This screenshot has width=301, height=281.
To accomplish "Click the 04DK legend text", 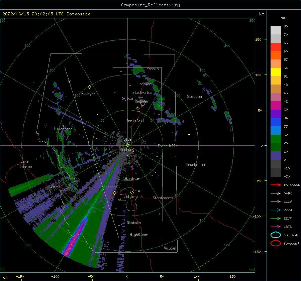I will click(288, 193).
